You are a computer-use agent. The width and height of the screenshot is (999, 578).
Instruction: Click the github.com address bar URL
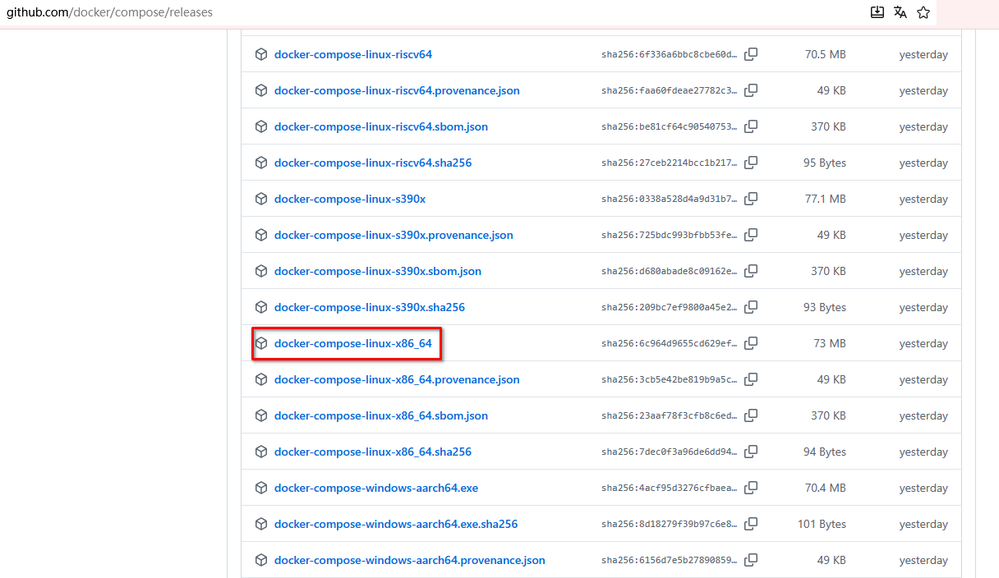109,12
